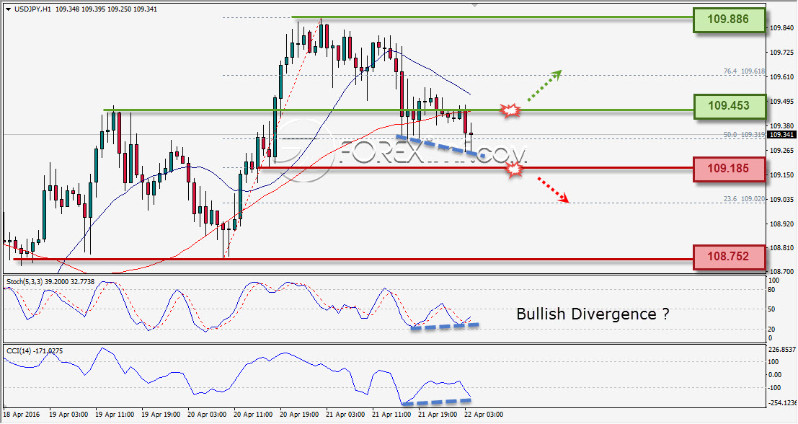Click the 109.495 price axis label
This screenshot has width=798, height=424.
click(781, 101)
